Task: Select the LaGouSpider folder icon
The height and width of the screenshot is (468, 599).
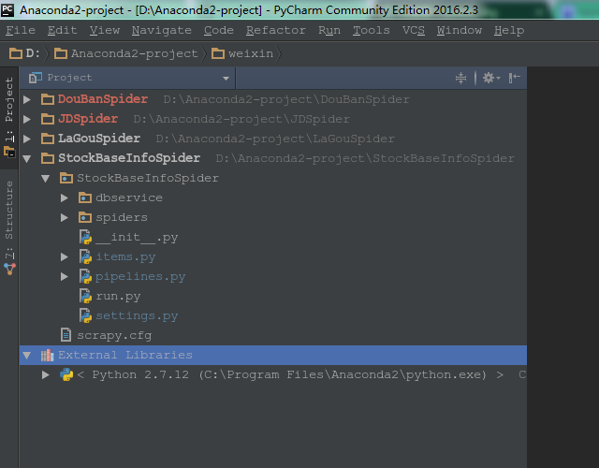Action: (48, 139)
